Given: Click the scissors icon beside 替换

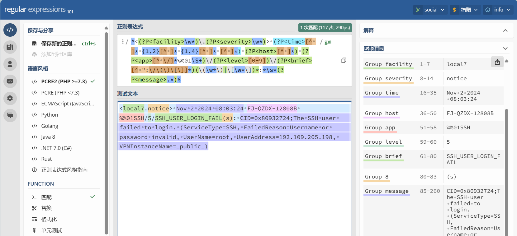Looking at the screenshot, I should (x=34, y=208).
